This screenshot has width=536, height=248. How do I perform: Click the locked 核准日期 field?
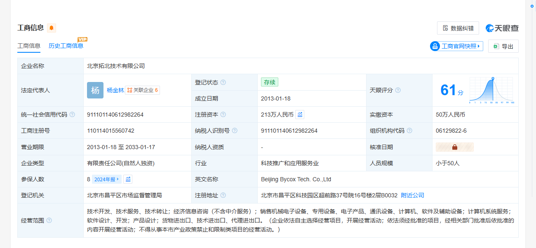point(455,147)
